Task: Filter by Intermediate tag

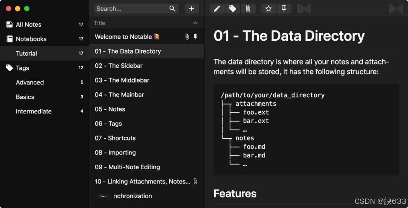Action: [45, 112]
